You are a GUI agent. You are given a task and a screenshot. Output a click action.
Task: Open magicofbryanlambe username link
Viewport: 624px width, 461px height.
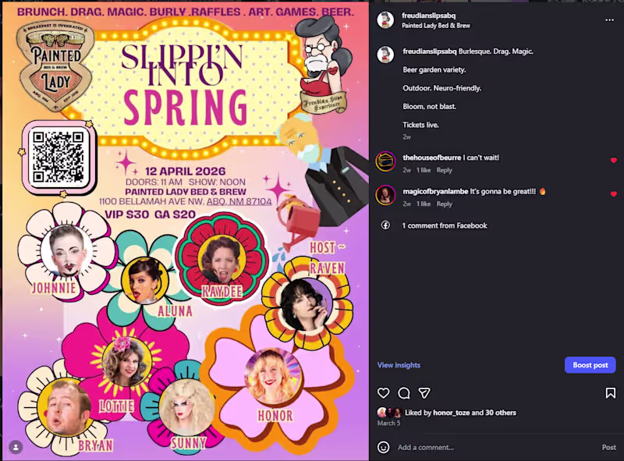click(435, 191)
